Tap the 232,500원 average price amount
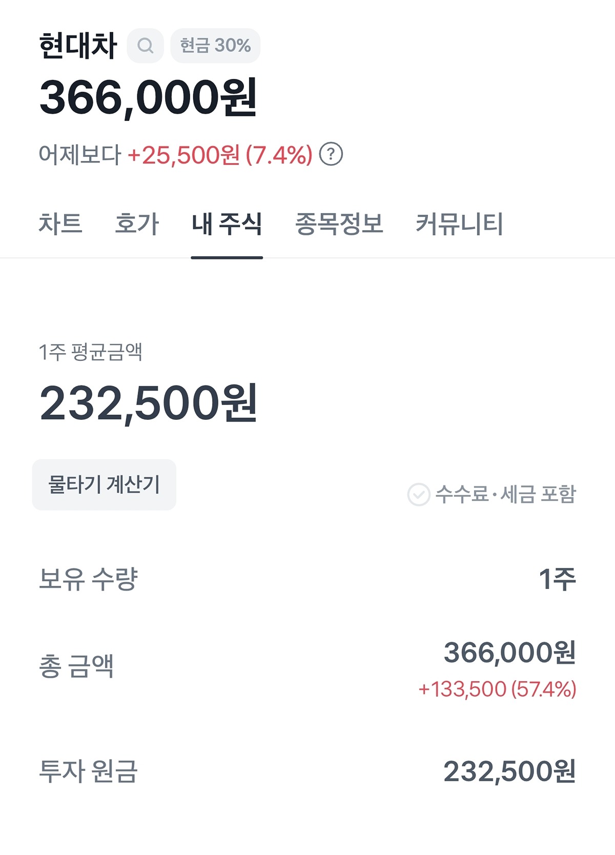This screenshot has width=615, height=855. tap(148, 403)
